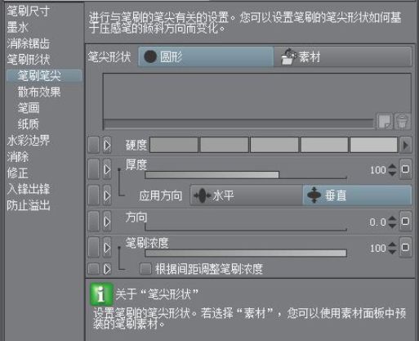This screenshot has height=341, width=419.
Task: Open 笔刷形状 category
Action: [29, 60]
